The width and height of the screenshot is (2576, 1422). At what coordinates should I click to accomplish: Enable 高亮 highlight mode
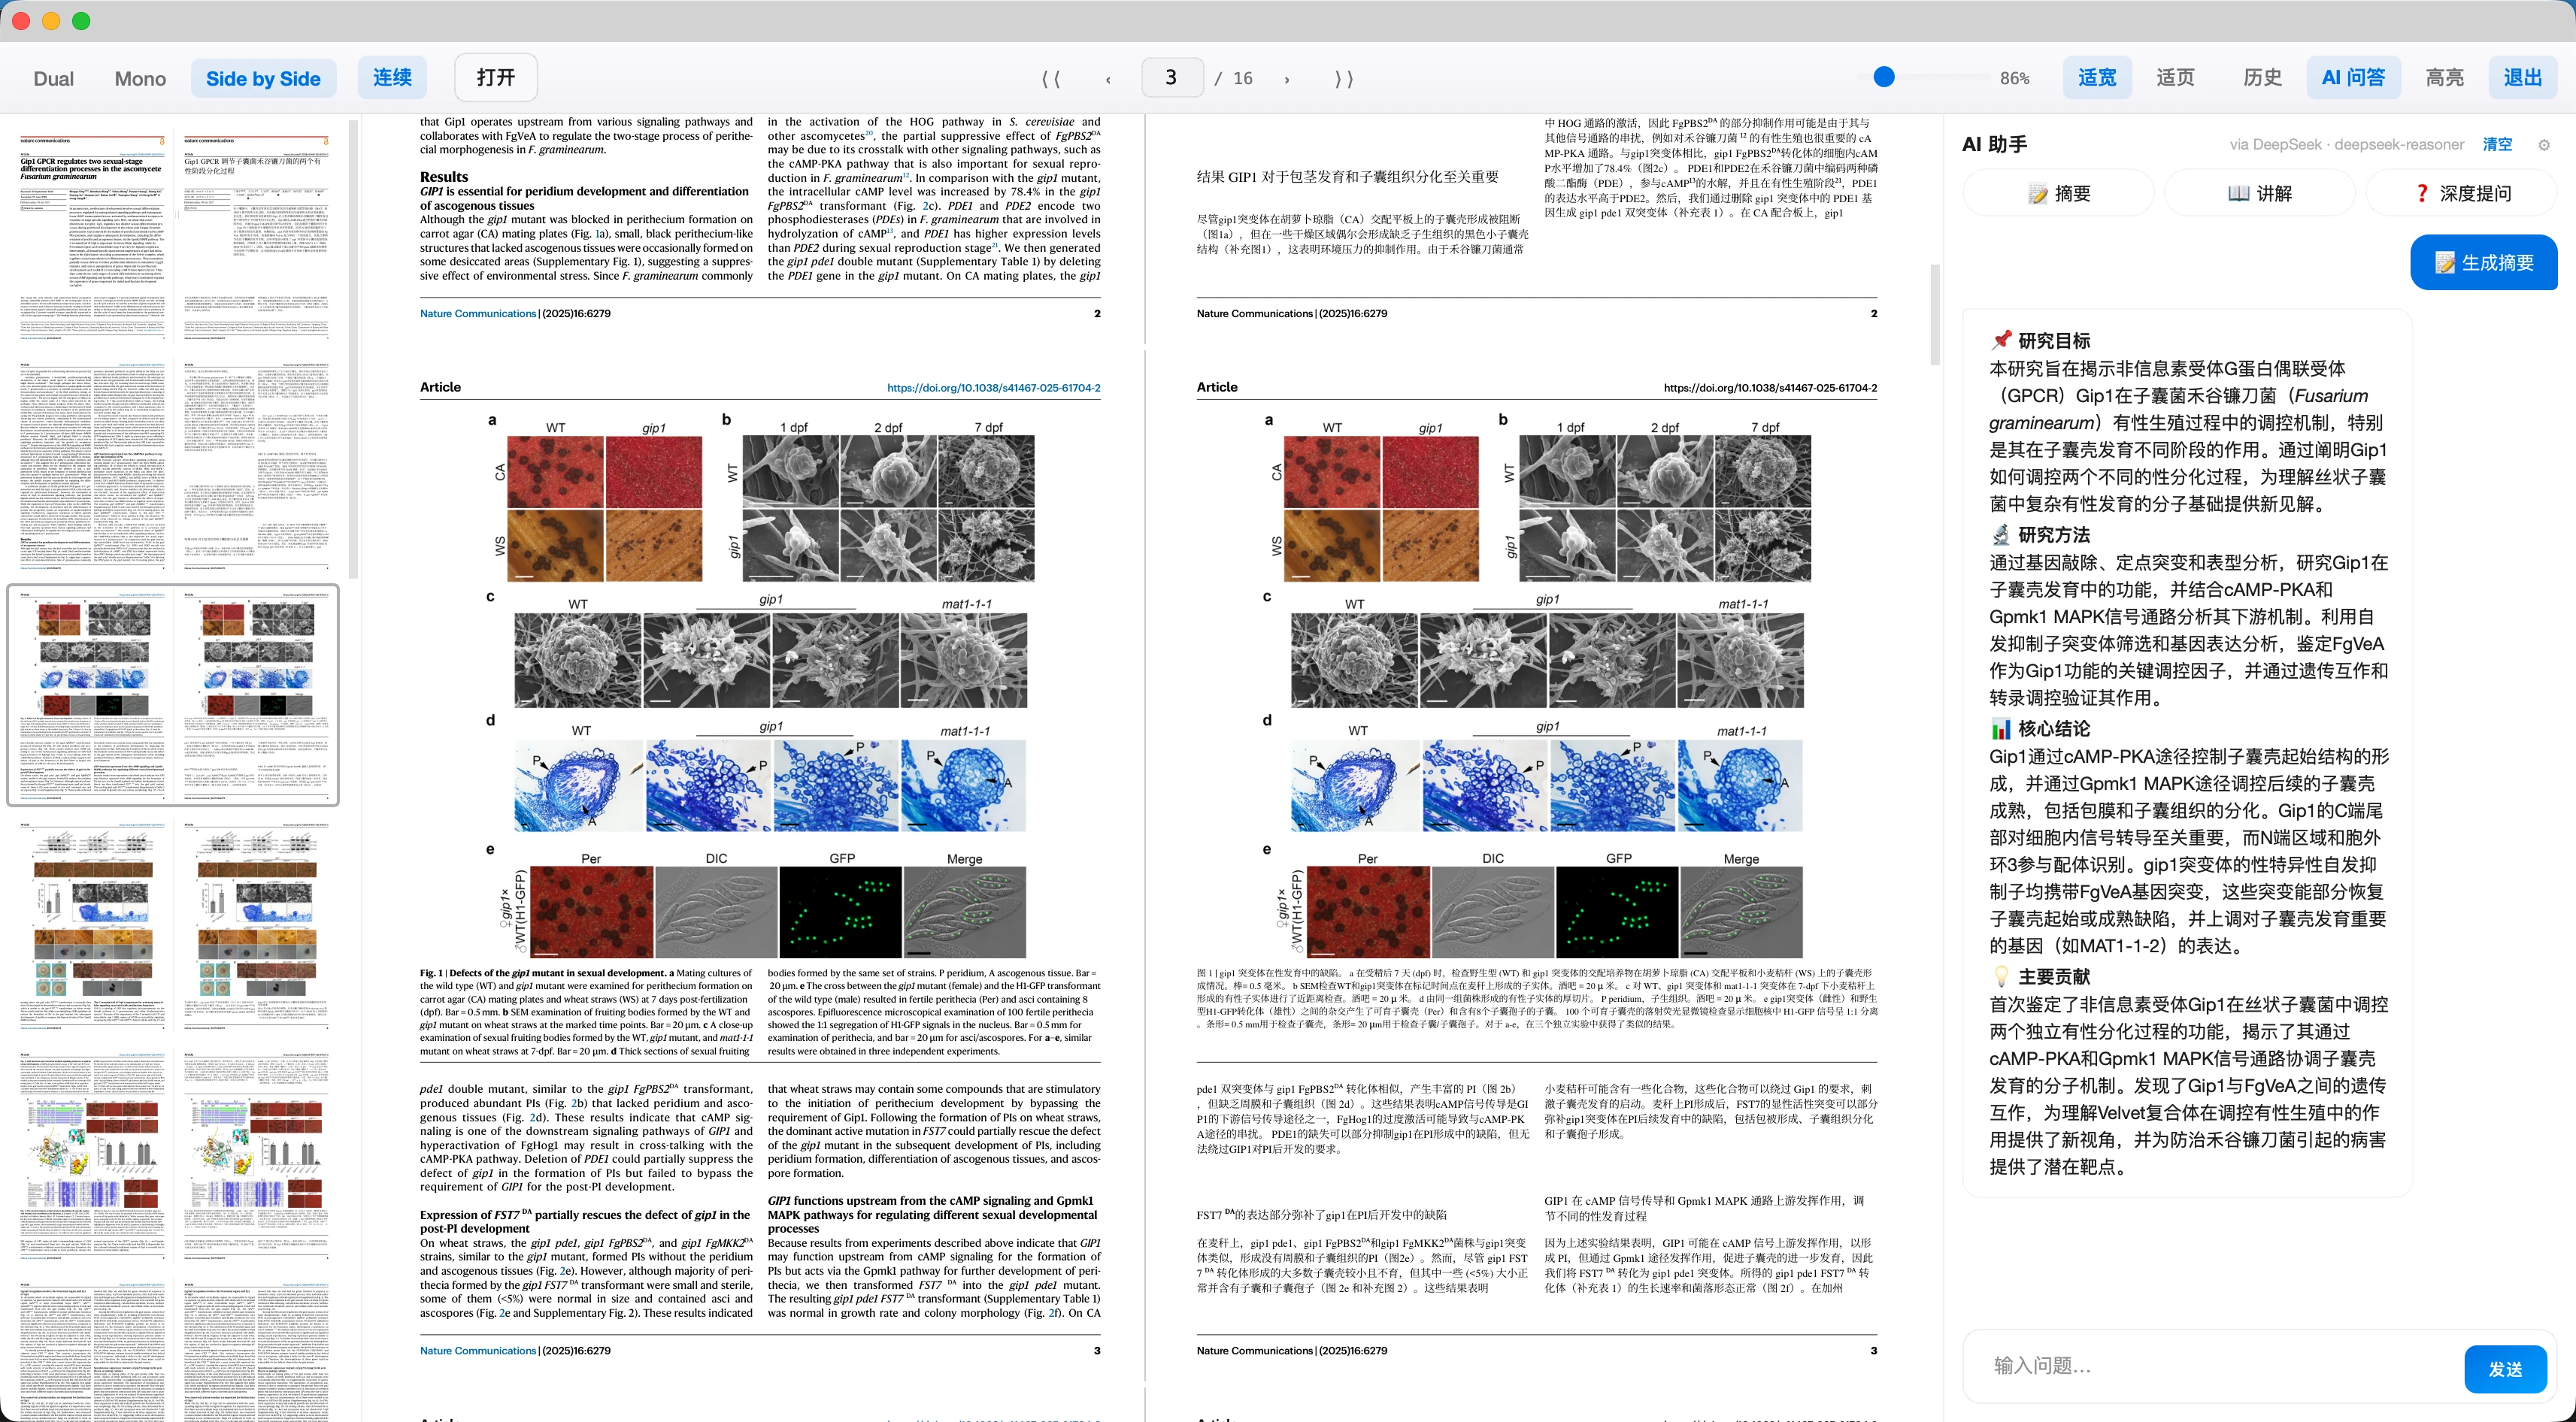click(x=2445, y=77)
